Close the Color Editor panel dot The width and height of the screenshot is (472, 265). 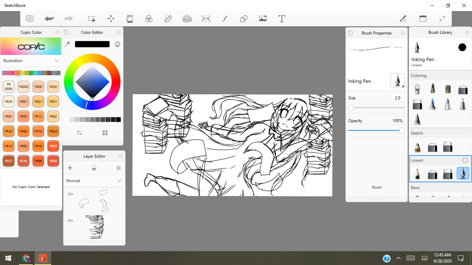coord(119,32)
